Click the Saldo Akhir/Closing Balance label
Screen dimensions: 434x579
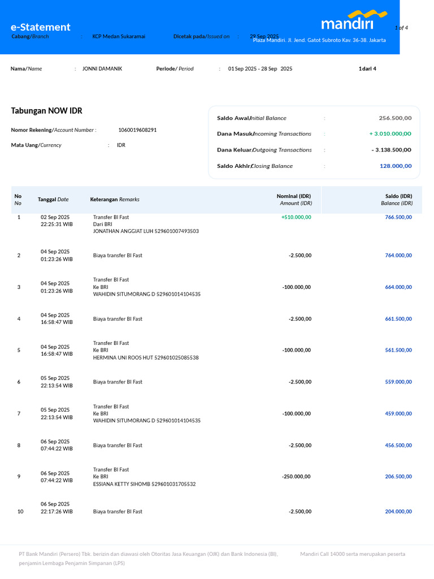pos(255,166)
